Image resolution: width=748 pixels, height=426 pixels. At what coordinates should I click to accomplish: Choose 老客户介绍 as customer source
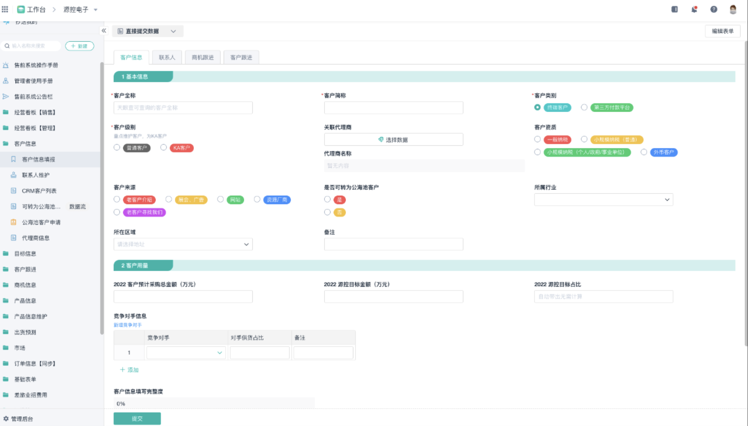pos(117,199)
